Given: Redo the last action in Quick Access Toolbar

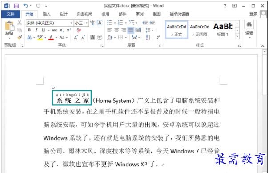Looking at the screenshot, I should pos(38,6).
